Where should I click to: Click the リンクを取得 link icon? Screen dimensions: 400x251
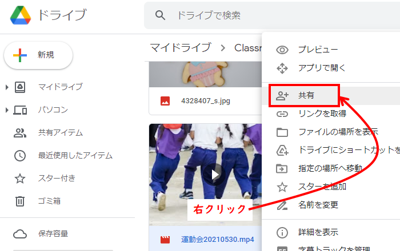click(x=282, y=114)
